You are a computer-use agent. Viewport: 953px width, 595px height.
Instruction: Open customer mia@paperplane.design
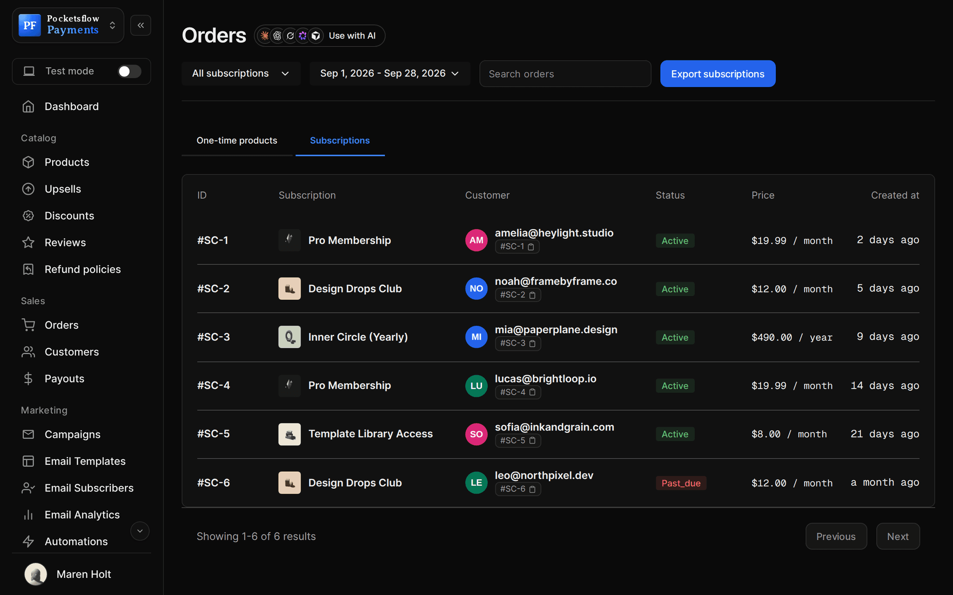[x=556, y=330]
